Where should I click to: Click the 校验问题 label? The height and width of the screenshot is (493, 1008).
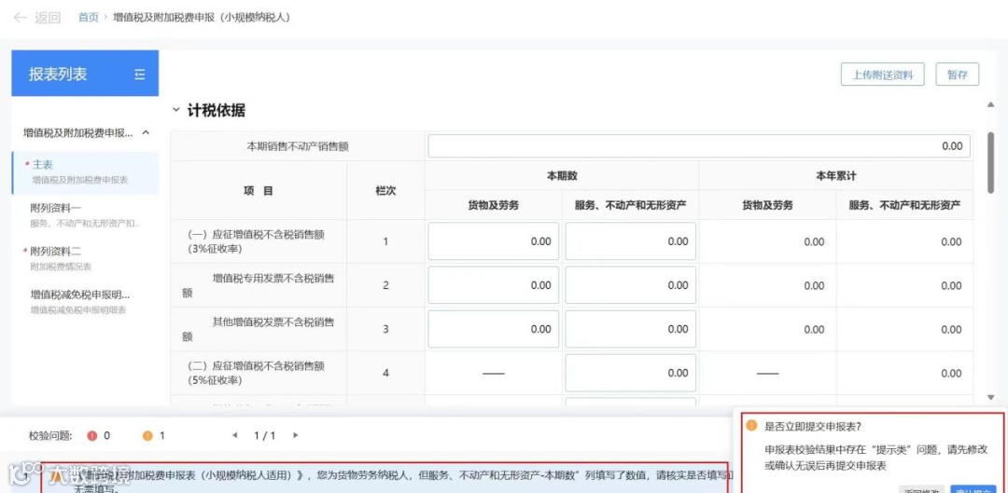50,436
